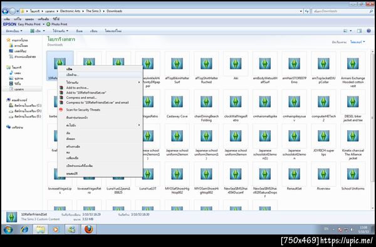Open Firefox from the taskbar

(x=88, y=229)
